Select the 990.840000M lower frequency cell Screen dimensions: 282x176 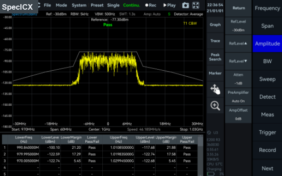[23, 147]
